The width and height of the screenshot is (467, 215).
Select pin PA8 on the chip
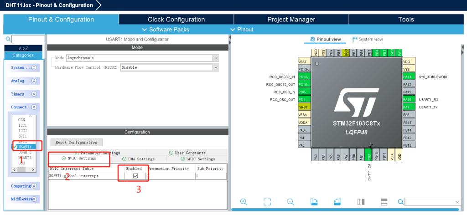408,115
